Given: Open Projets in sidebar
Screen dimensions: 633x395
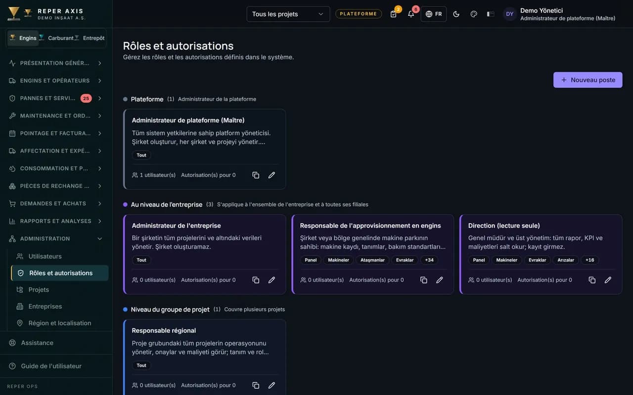Looking at the screenshot, I should [x=59, y=290].
